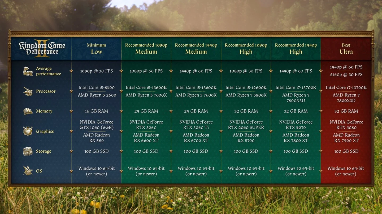382x214 pixels.
Task: Click AMD Ryzen 7 7800X3D in Ultra column
Action: (x=346, y=98)
